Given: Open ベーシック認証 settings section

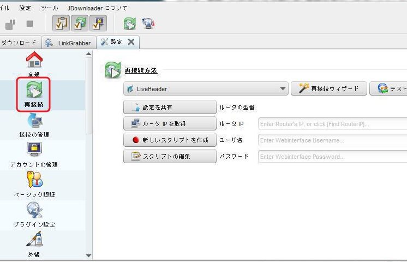Looking at the screenshot, I should pos(34,183).
